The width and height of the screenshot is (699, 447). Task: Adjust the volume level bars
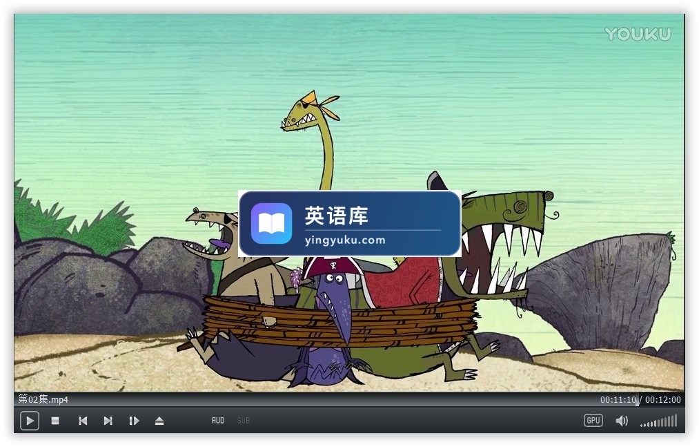click(x=659, y=421)
